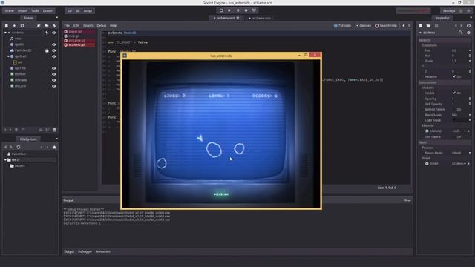Collapse the scMenu root node in scene tree
The width and height of the screenshot is (475, 267).
[5, 33]
